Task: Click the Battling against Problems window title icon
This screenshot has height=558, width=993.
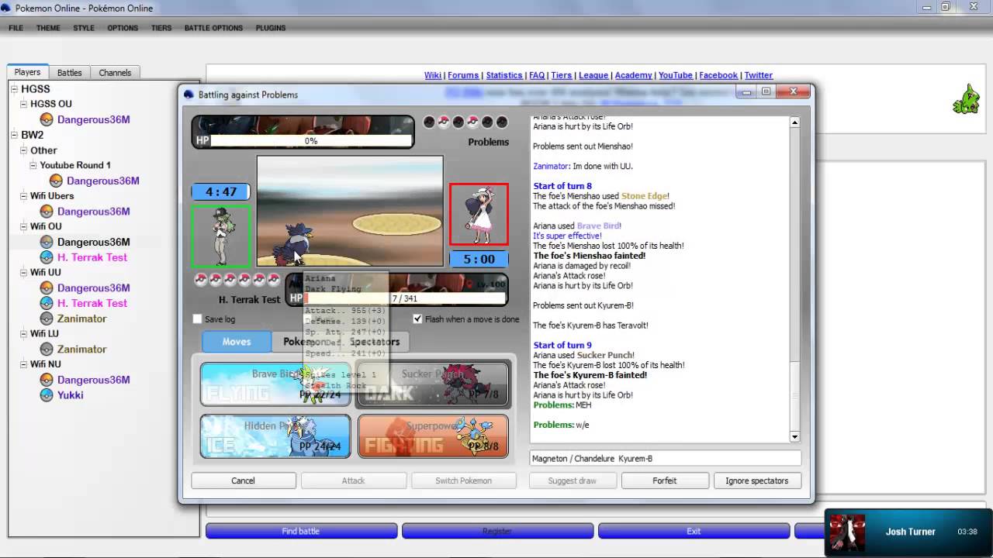Action: 189,95
